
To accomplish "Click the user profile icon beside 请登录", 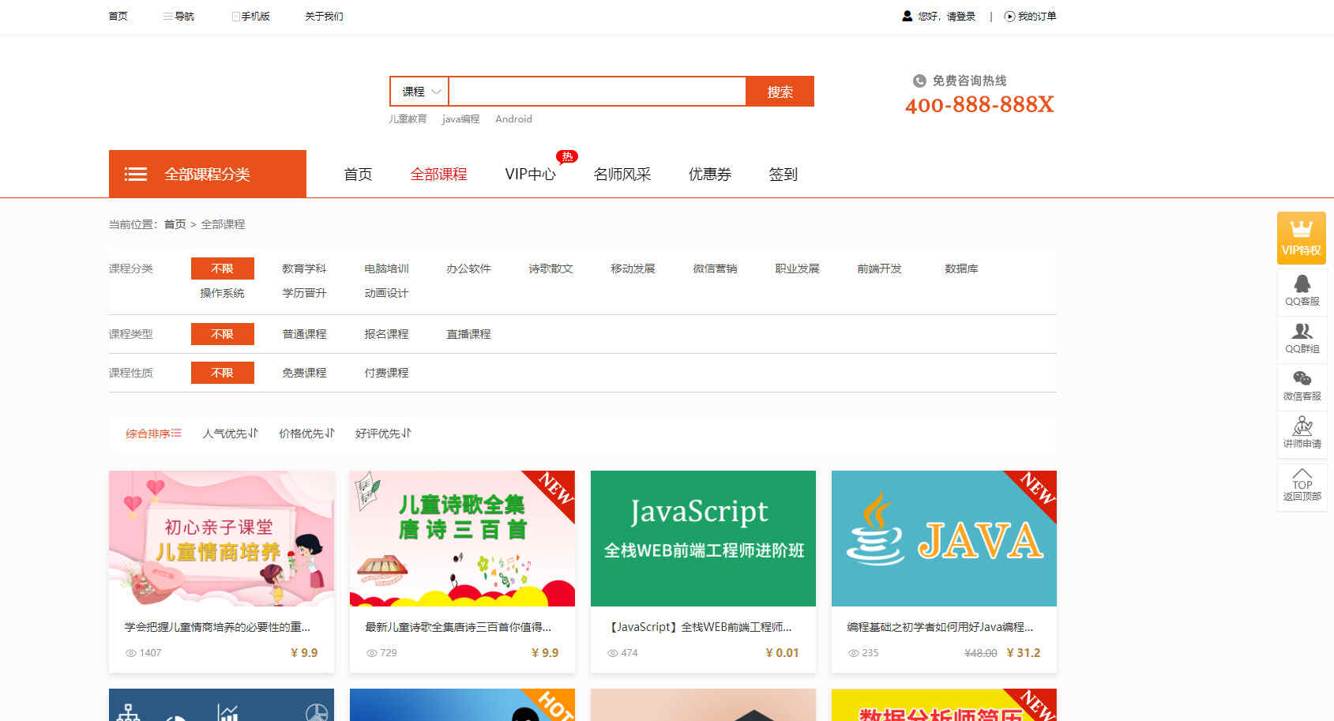I will (x=907, y=16).
